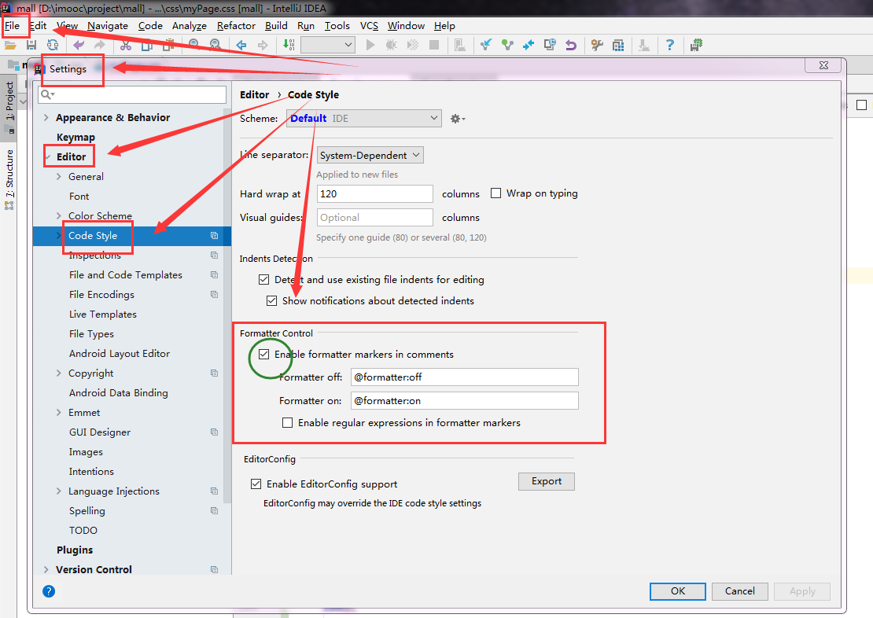Image resolution: width=873 pixels, height=618 pixels.
Task: Click the scheme gear actions icon
Action: [457, 119]
